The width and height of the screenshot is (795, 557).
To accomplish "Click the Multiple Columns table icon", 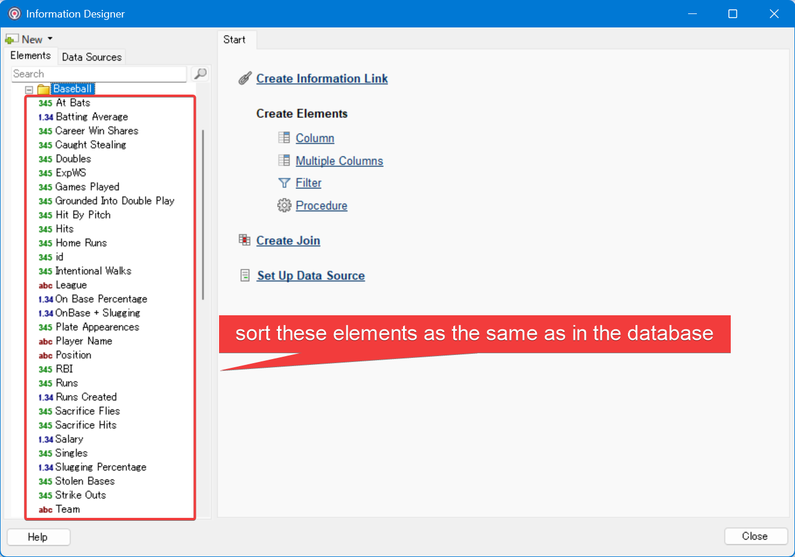I will point(284,161).
